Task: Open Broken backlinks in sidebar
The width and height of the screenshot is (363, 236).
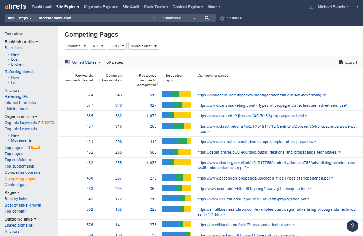Action: click(x=17, y=64)
